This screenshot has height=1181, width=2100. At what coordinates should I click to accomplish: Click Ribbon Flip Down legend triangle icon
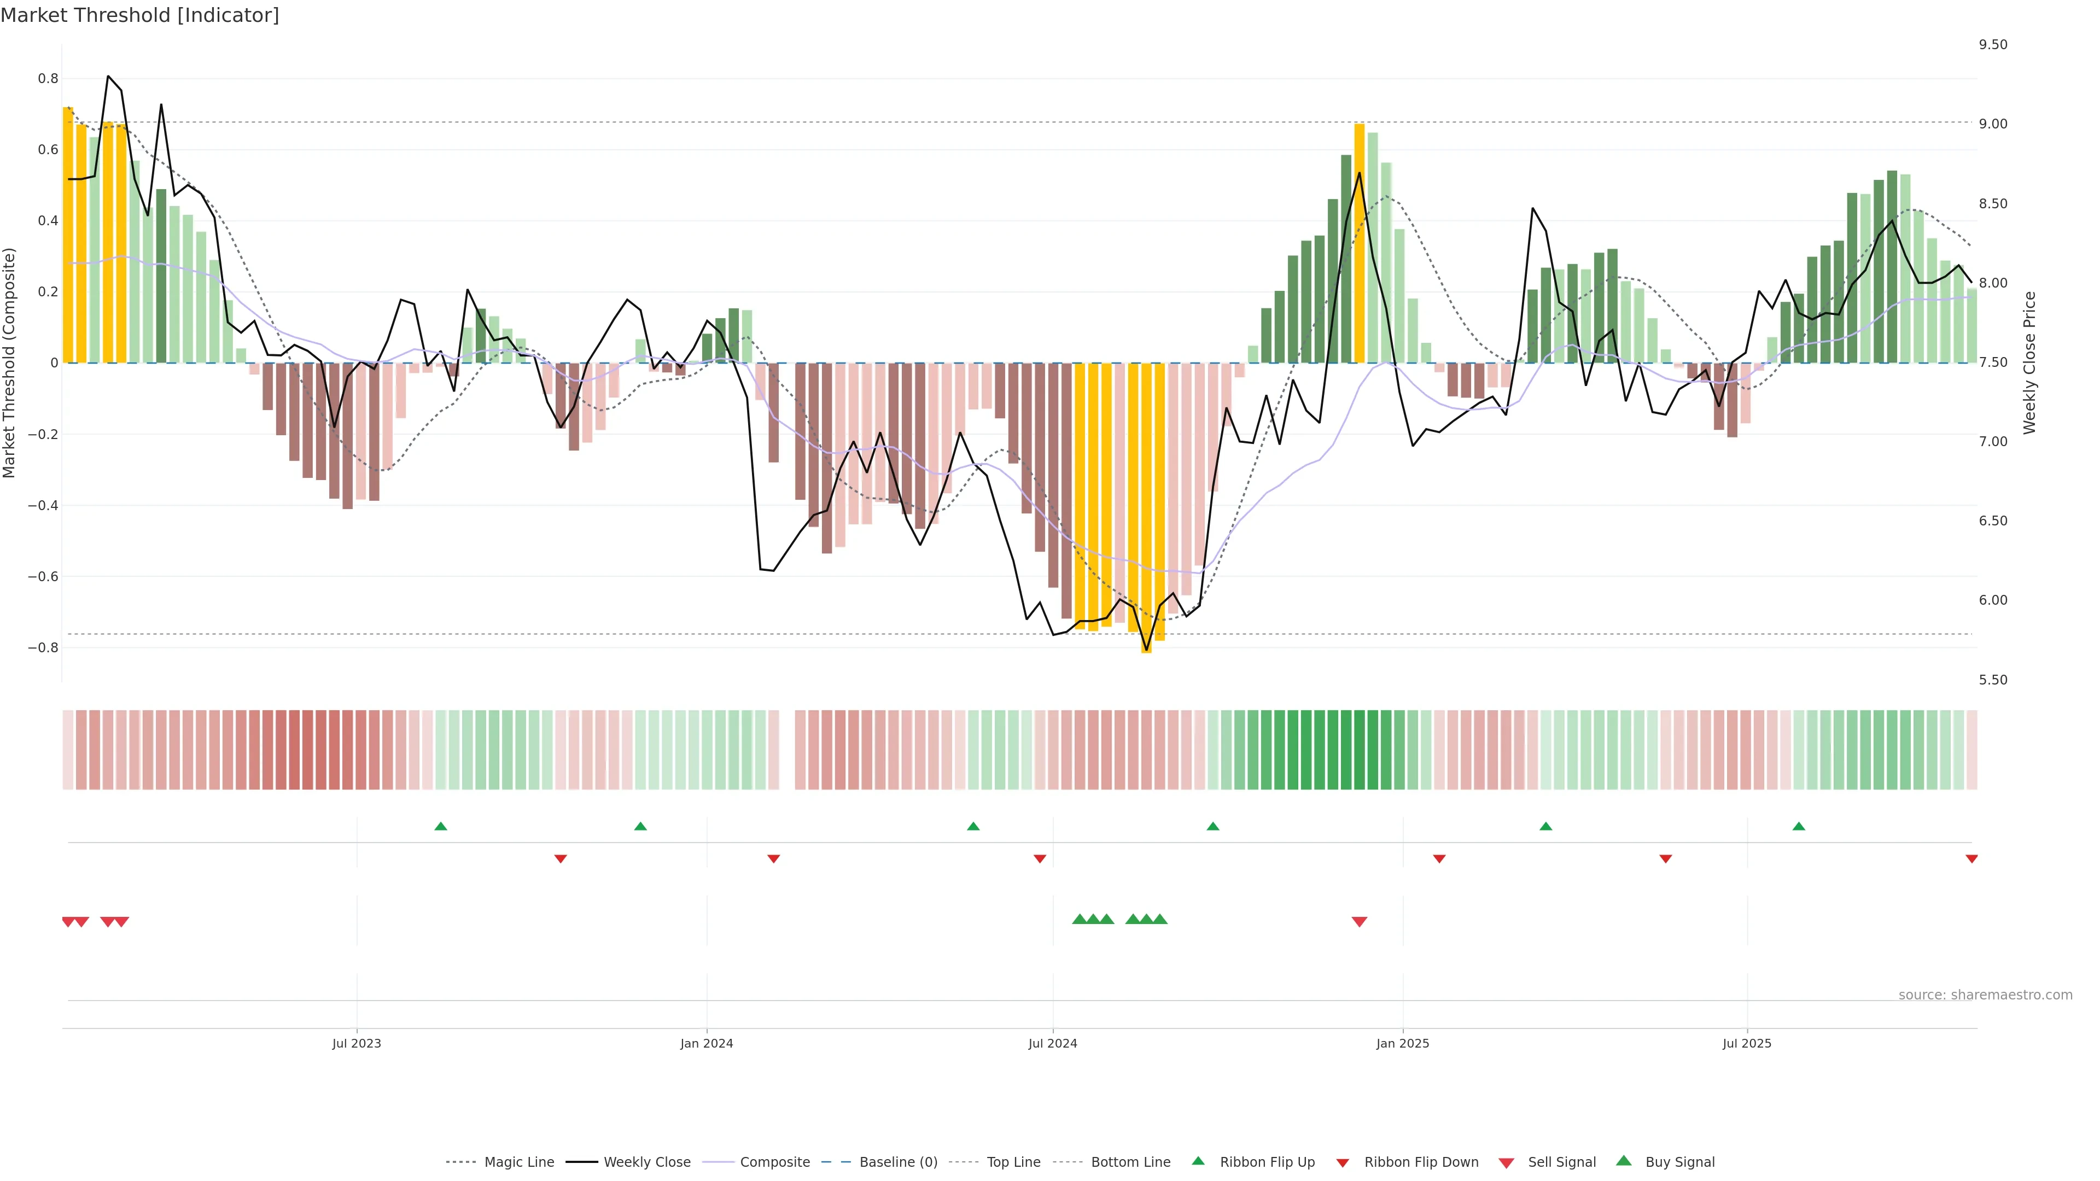tap(1343, 1163)
